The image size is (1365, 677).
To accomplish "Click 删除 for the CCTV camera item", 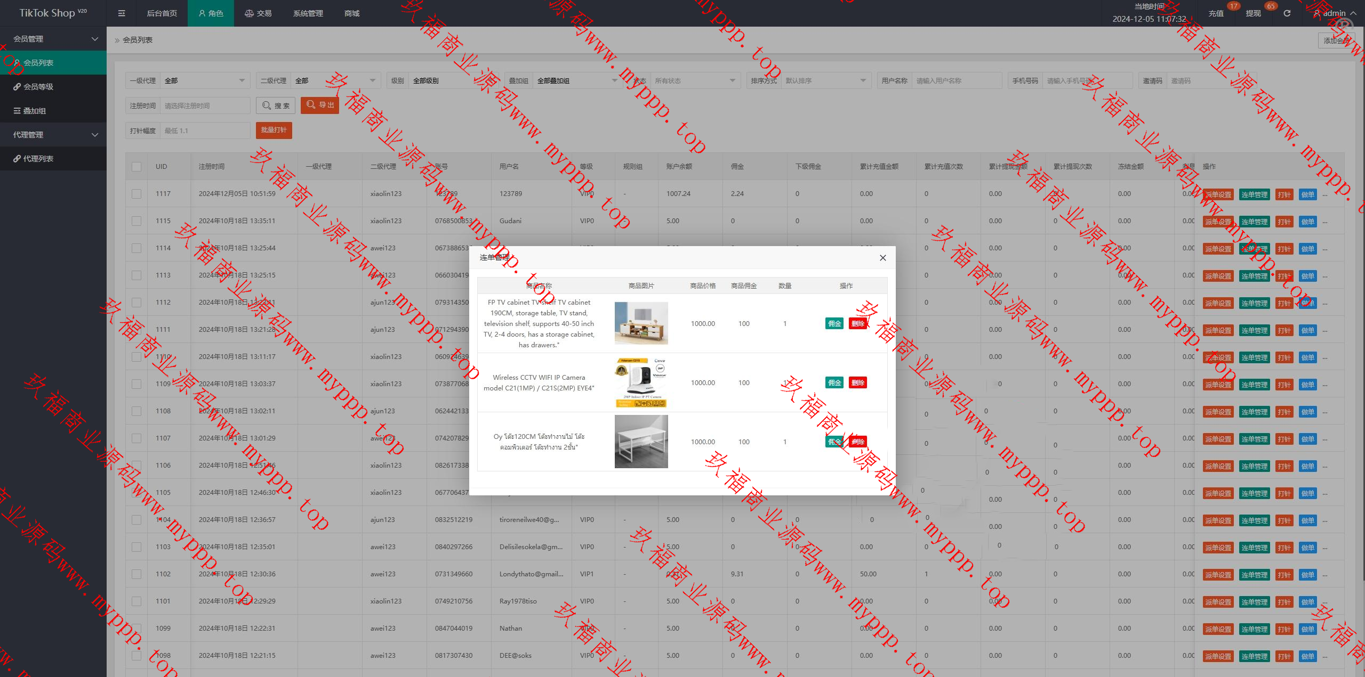I will pos(857,383).
